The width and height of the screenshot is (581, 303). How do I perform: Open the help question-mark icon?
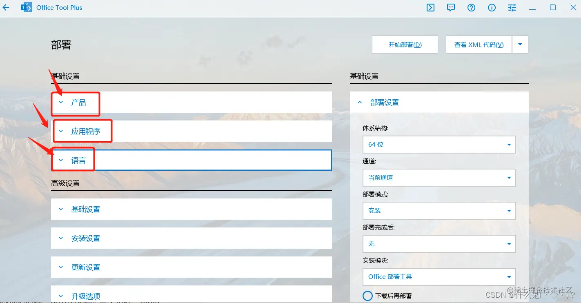471,7
